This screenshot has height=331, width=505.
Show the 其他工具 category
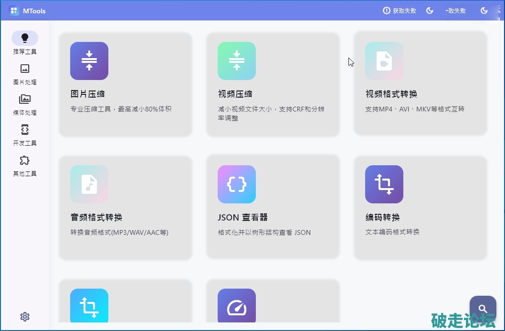click(25, 165)
